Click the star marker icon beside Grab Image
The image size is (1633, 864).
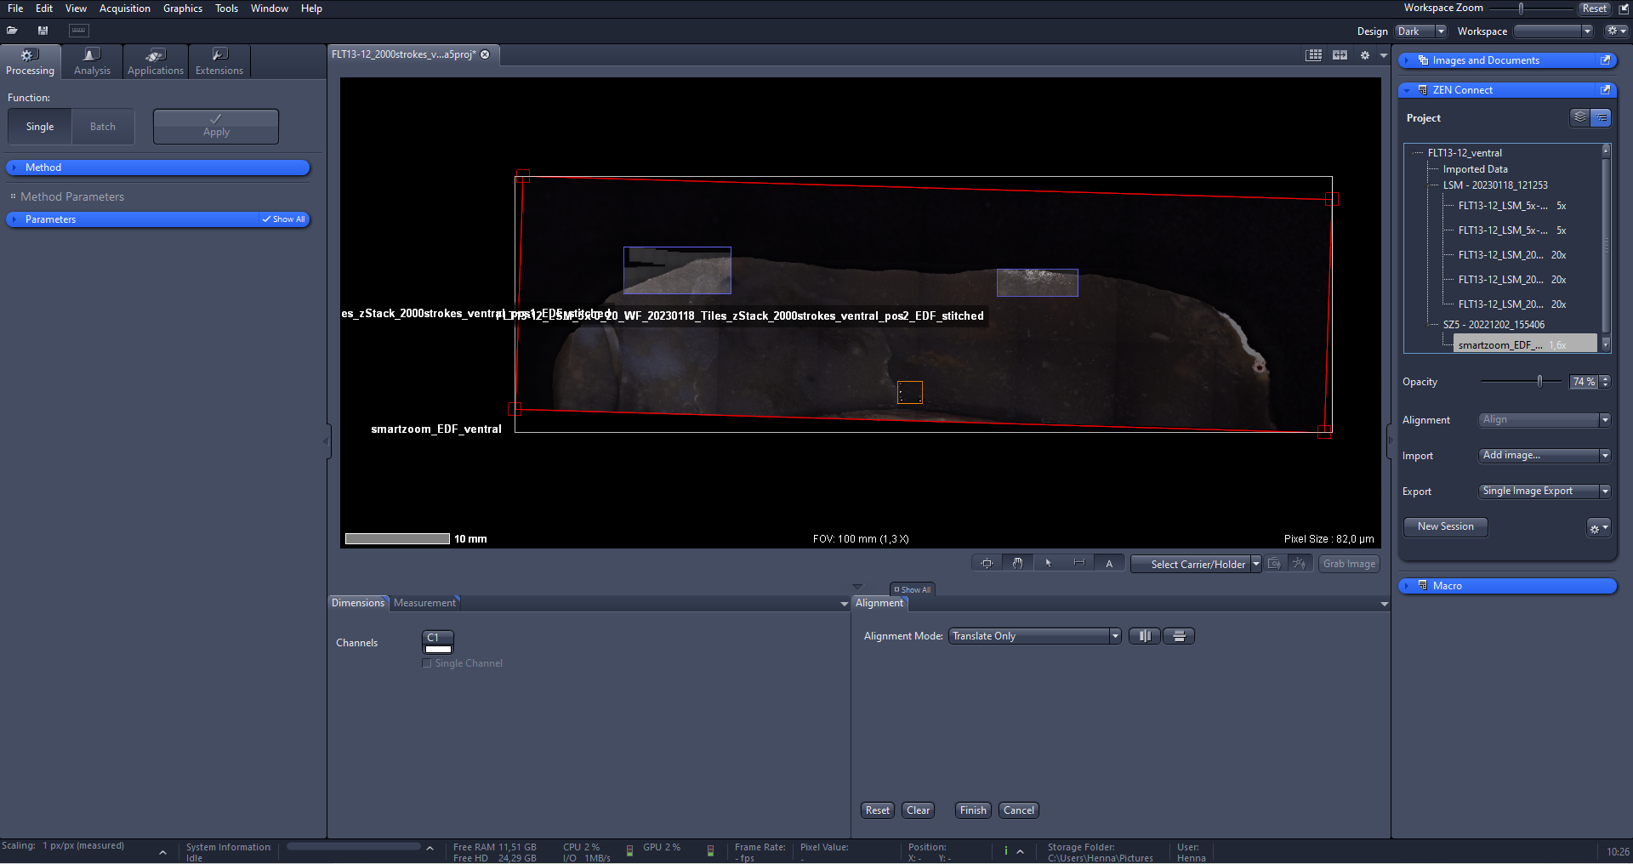1299,563
